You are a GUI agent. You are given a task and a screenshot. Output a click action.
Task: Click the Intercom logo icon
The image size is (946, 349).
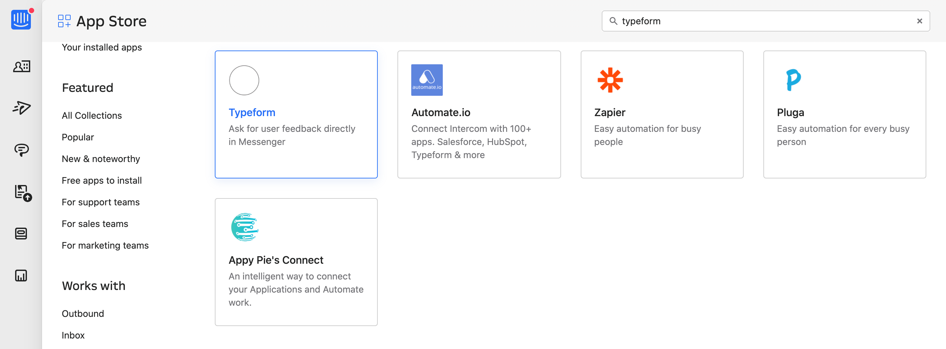coord(21,19)
